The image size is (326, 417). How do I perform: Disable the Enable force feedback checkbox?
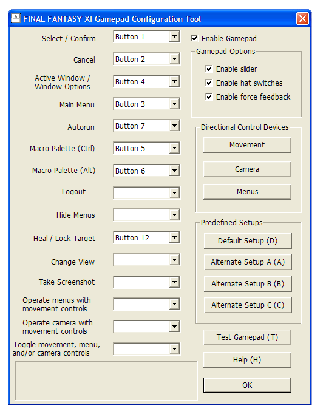[x=209, y=97]
